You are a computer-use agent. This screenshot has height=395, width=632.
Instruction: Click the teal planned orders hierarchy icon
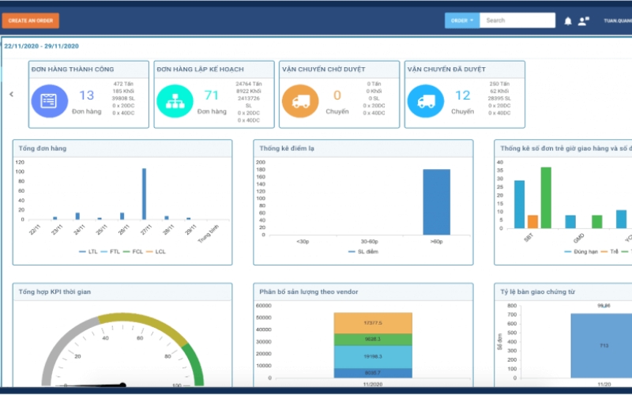pos(175,101)
